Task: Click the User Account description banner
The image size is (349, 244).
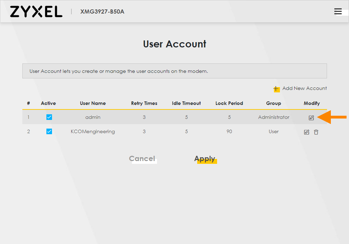Action: coord(174,71)
